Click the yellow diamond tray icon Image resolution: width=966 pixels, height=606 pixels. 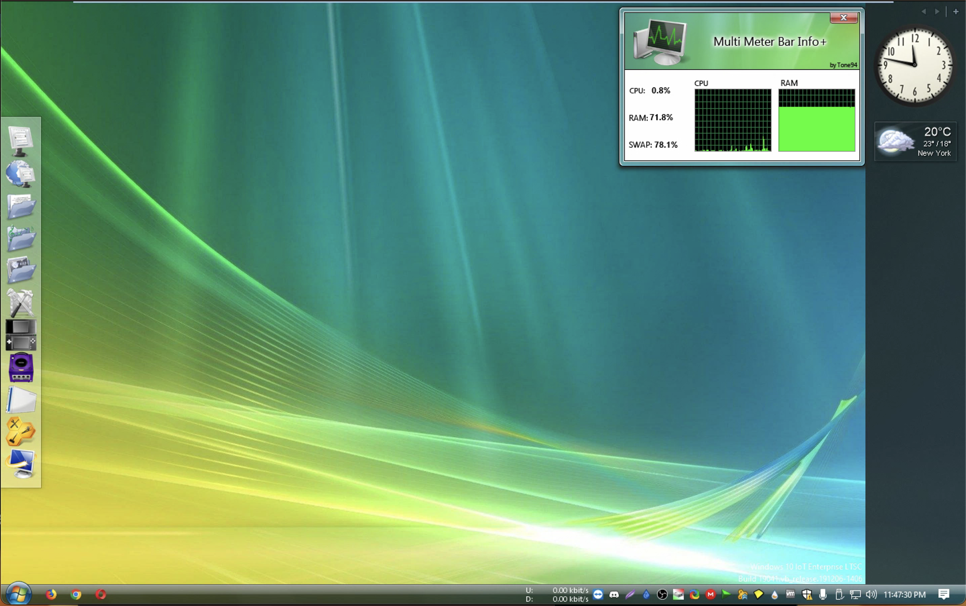click(758, 595)
